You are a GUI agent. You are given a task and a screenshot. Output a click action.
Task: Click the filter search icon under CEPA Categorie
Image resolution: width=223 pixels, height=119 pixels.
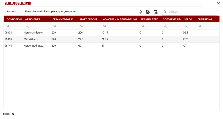pyautogui.click(x=55, y=26)
